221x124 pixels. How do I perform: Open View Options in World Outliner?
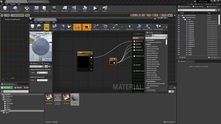[x=213, y=58]
